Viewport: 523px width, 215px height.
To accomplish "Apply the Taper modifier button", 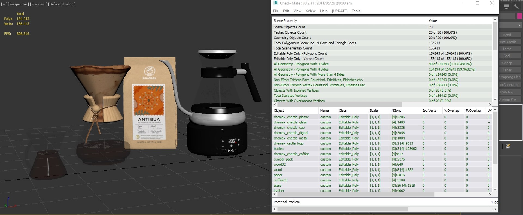I will click(510, 70).
